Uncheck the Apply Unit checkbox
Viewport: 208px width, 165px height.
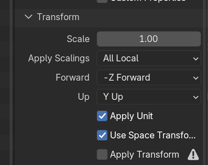102,116
